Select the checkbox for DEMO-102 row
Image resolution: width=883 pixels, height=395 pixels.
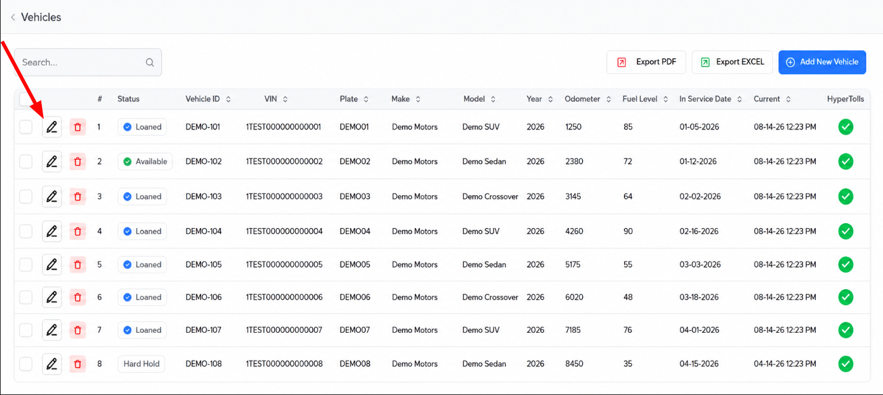click(x=26, y=162)
